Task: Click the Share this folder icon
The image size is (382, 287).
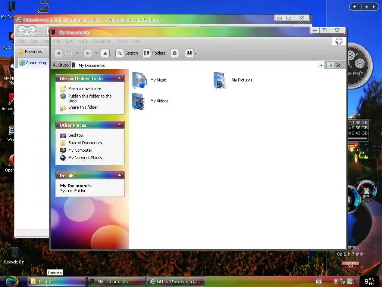Action: coord(63,107)
